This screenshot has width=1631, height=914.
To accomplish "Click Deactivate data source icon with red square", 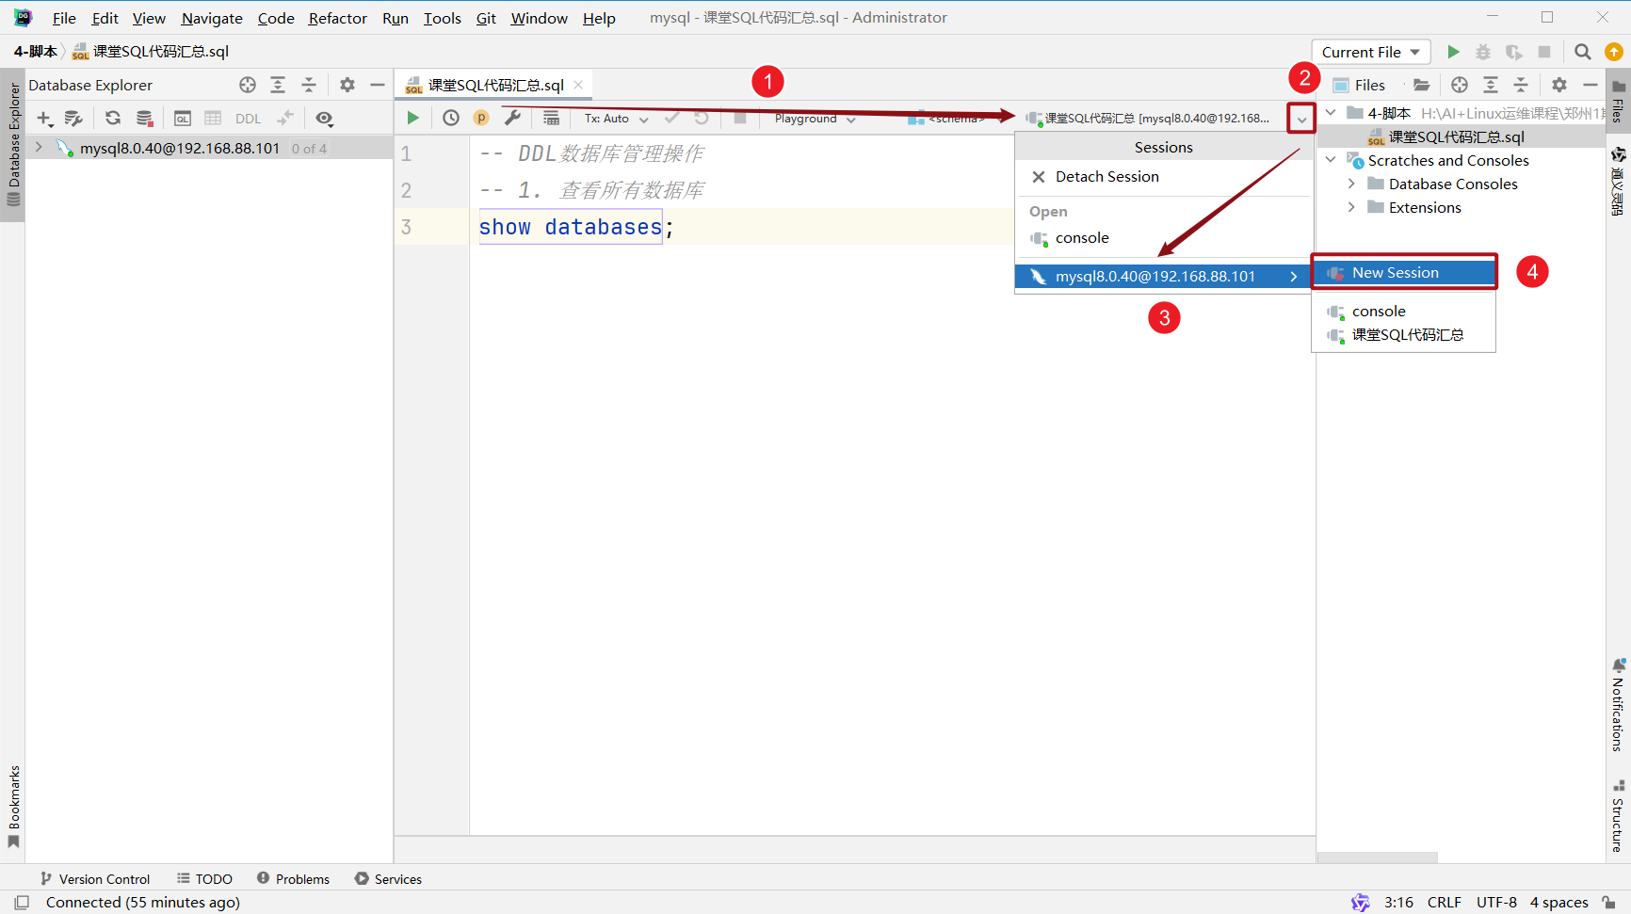I will 144,118.
